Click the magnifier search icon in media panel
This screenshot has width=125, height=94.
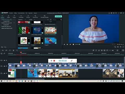pyautogui.click(x=61, y=20)
